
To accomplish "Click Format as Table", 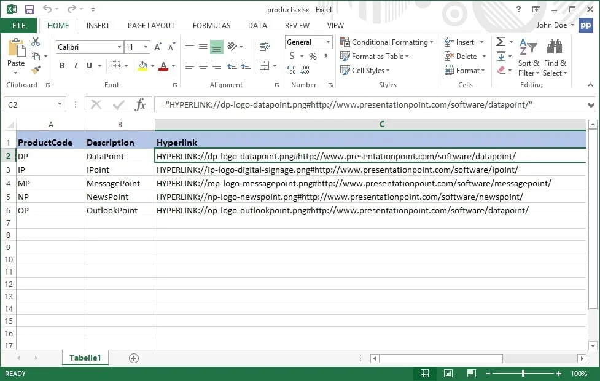I will [x=376, y=56].
